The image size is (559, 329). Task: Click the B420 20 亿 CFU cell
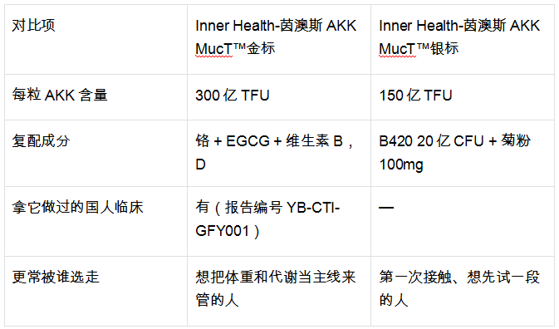[x=463, y=153]
